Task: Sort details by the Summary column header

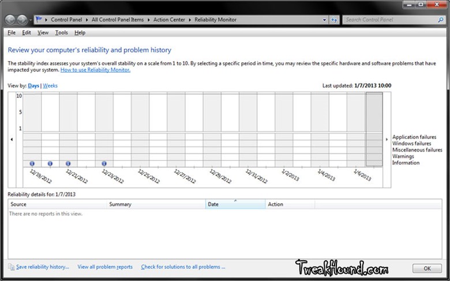Action: pyautogui.click(x=156, y=204)
